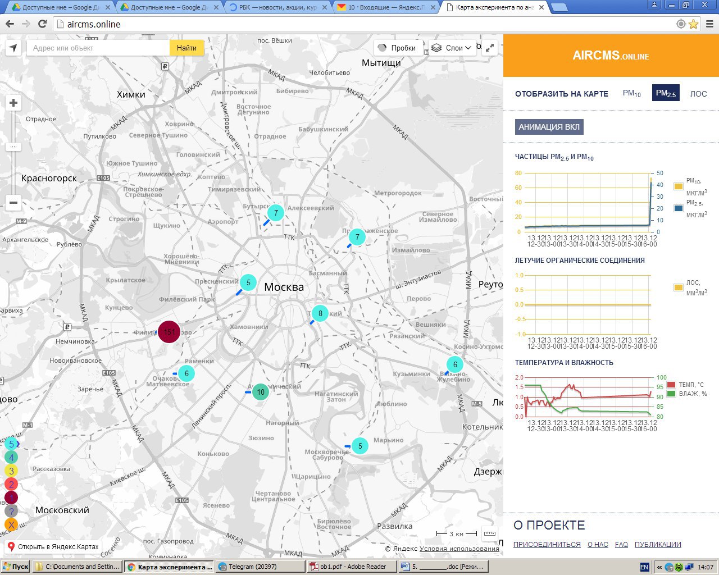This screenshot has width=719, height=575.
Task: Open the ПУБЛИКАЦИИ link
Action: [x=658, y=545]
